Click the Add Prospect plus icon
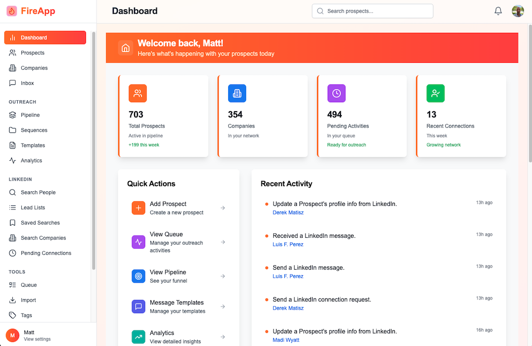The image size is (532, 346). click(x=139, y=208)
